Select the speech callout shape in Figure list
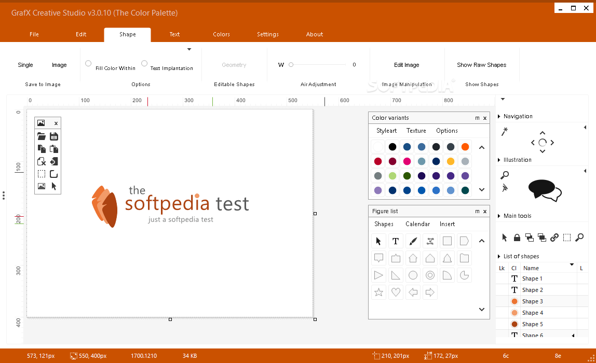This screenshot has height=363, width=596. tap(378, 258)
